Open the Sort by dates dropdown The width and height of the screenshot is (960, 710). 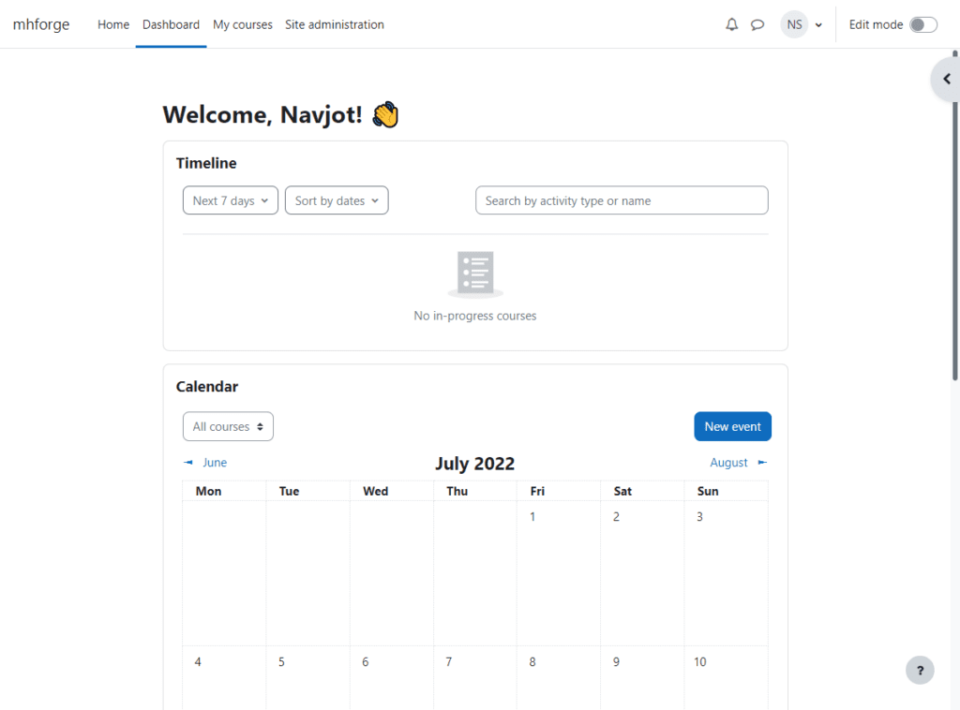coord(337,200)
